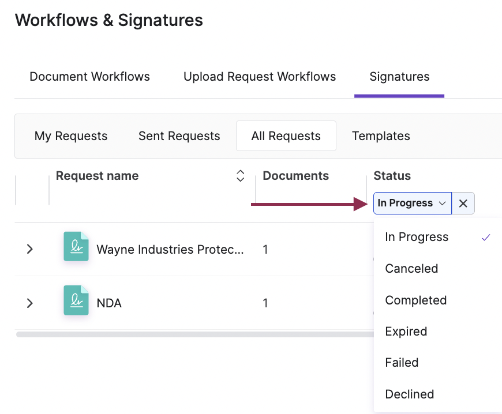
Task: Click the X to clear the Status filter
Action: (463, 203)
